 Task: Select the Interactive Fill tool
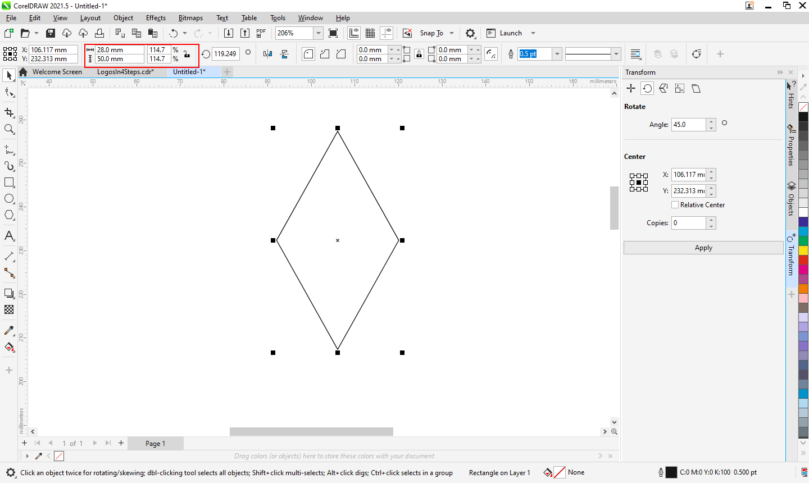click(x=9, y=347)
